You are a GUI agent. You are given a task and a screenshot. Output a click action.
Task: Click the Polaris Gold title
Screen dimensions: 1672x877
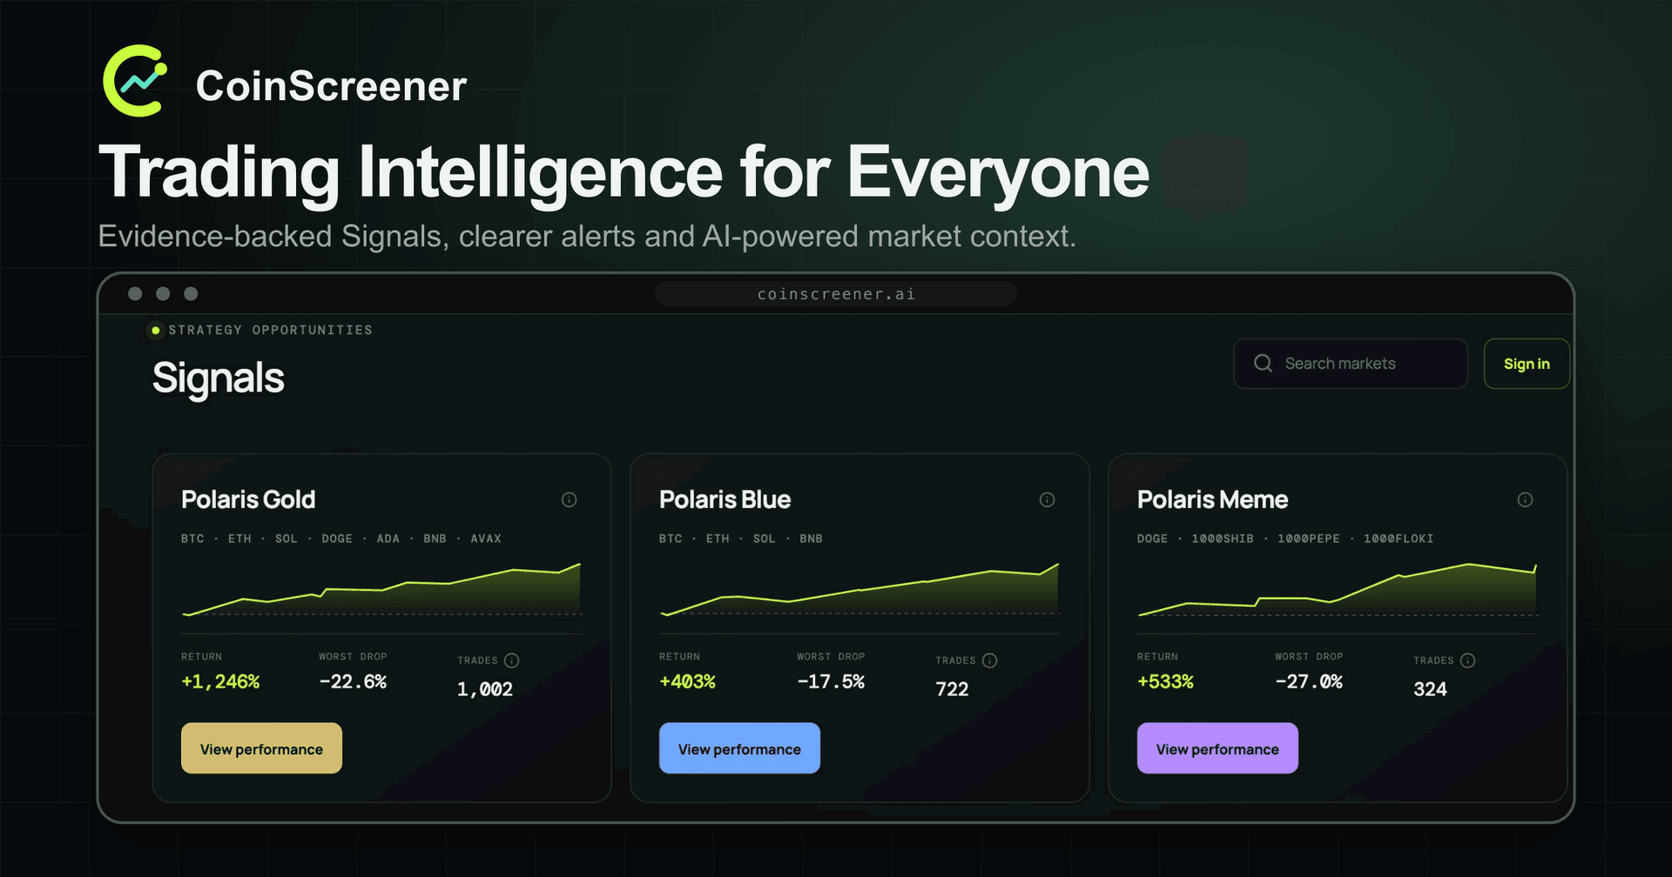[248, 499]
